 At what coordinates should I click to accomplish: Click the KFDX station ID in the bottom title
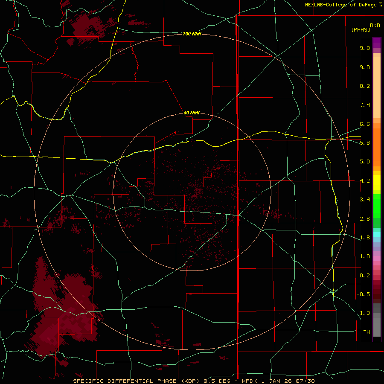(x=249, y=381)
